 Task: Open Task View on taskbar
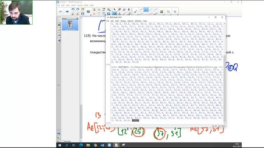[x=73, y=145]
